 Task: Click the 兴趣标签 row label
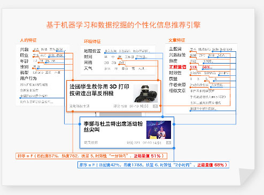click(177, 55)
